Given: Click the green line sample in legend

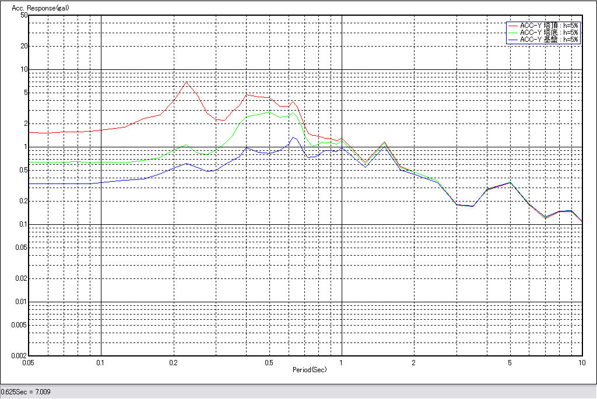Looking at the screenshot, I should pyautogui.click(x=513, y=33).
